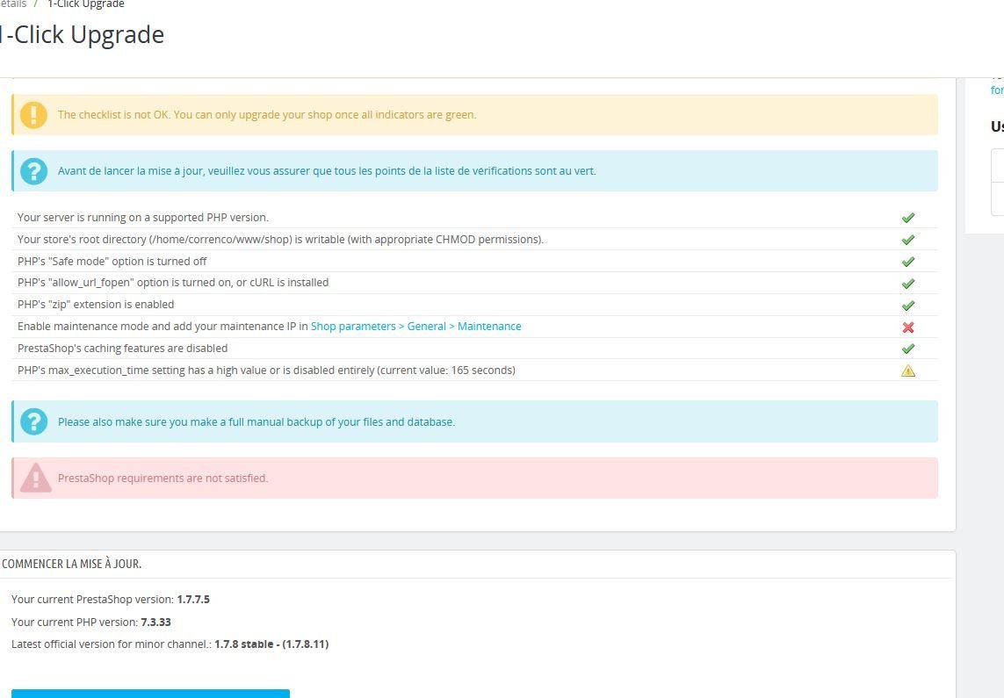Click the green check for caching features disabled
The width and height of the screenshot is (1004, 698).
(908, 349)
